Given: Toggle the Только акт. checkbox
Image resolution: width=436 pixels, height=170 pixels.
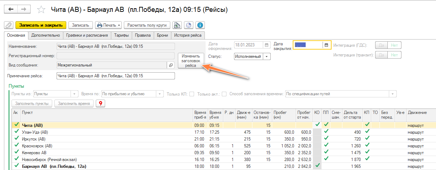Looking at the screenshot, I should (224, 94).
